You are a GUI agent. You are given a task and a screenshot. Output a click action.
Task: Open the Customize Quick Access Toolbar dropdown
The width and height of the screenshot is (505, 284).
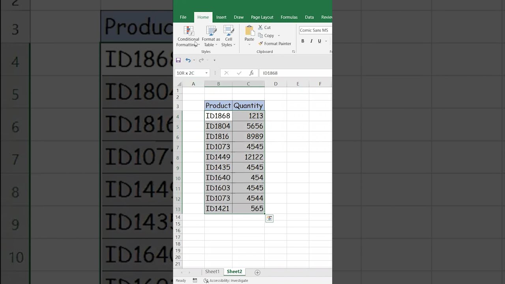click(x=214, y=60)
